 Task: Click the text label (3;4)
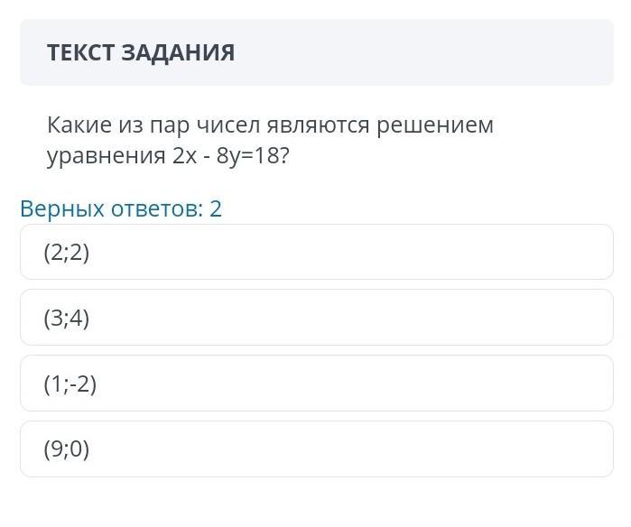67,318
